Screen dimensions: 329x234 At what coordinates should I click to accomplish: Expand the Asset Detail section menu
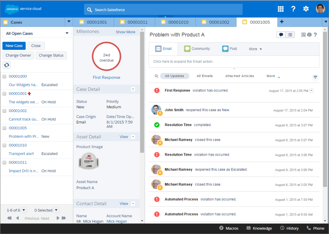[x=133, y=137]
